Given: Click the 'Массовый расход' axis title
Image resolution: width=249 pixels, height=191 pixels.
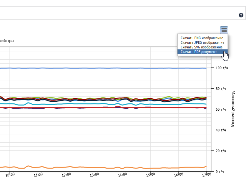Looking at the screenshot, I should click(233, 109).
